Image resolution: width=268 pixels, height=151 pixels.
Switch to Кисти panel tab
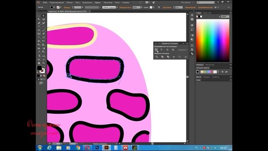coord(198,77)
